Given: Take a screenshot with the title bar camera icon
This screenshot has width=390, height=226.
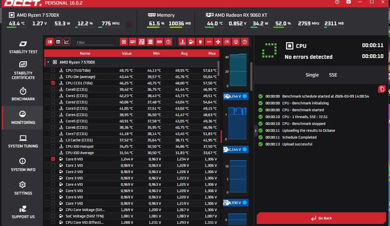Looking at the screenshot, I should point(349,2).
